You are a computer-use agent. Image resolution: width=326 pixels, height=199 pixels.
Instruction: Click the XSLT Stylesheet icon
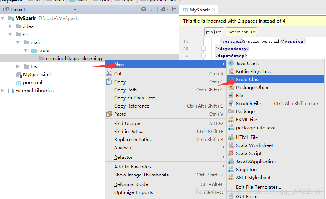pyautogui.click(x=231, y=178)
